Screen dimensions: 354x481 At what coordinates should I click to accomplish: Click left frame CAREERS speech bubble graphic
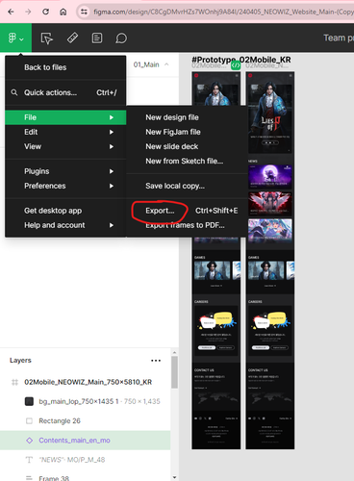217,320
